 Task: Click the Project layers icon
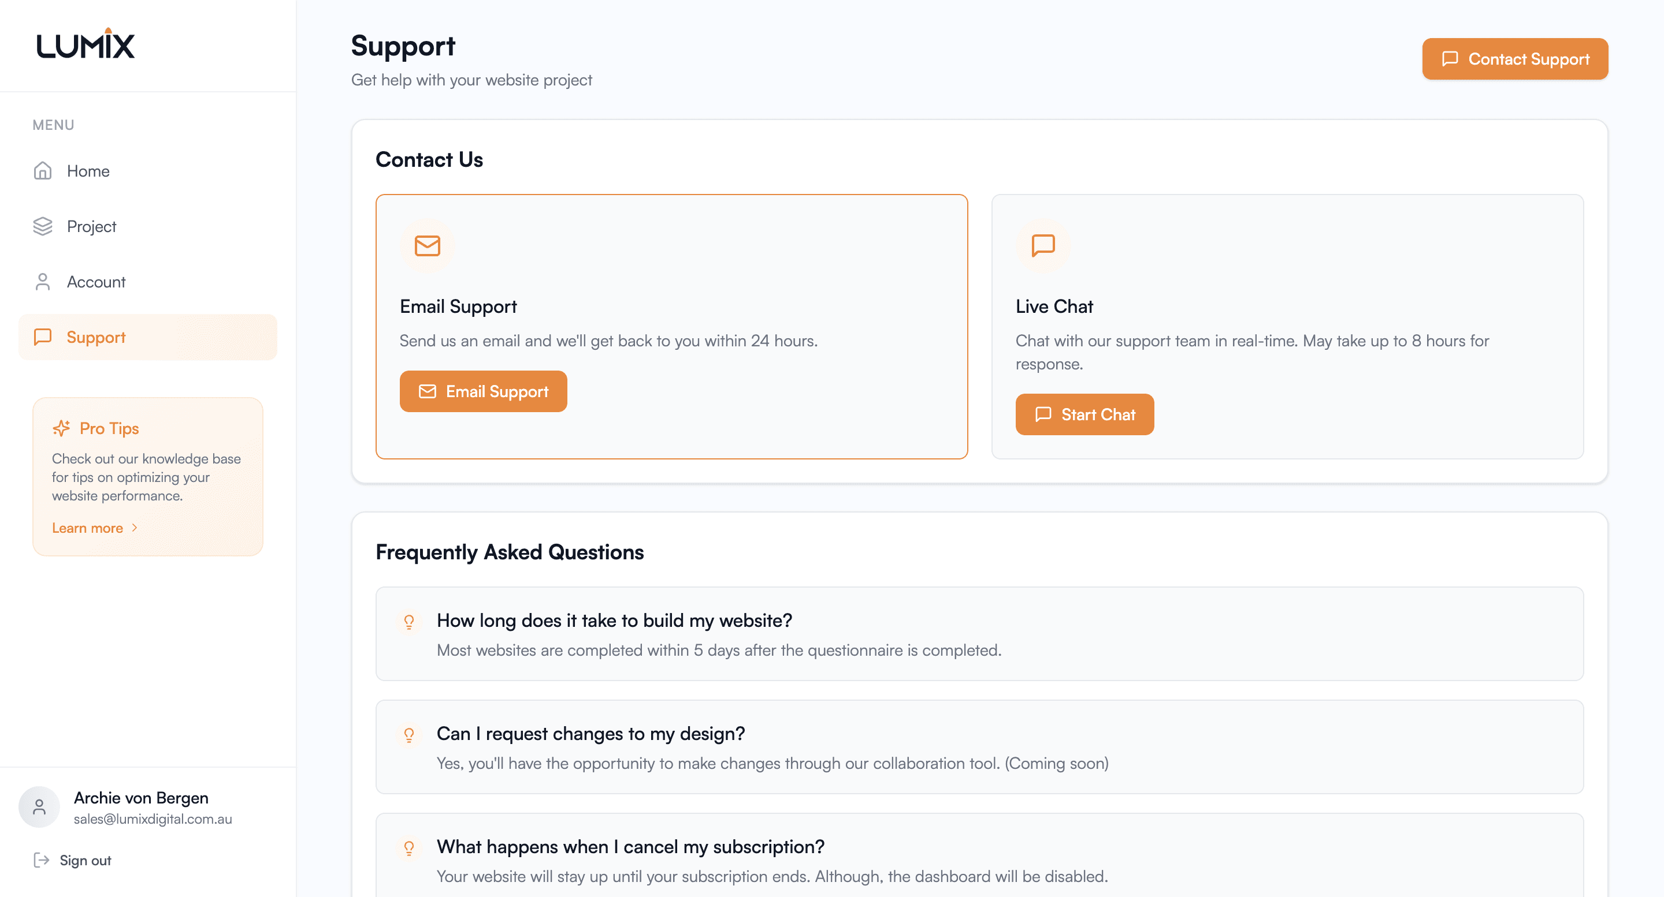coord(43,226)
